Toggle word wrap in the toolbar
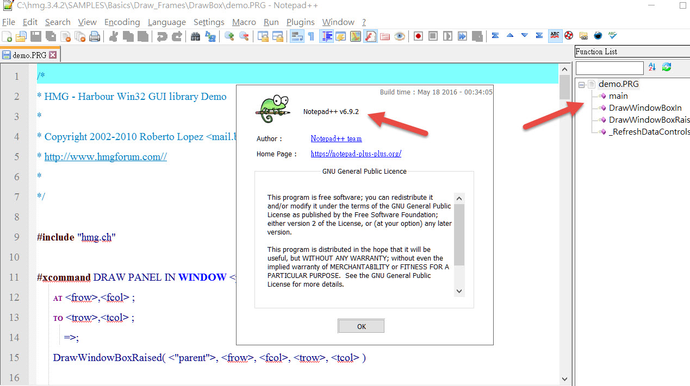Image resolution: width=690 pixels, height=386 pixels. tap(297, 36)
